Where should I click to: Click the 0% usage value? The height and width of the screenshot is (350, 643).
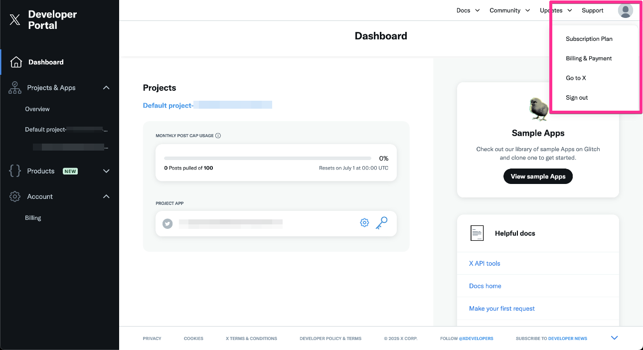383,158
